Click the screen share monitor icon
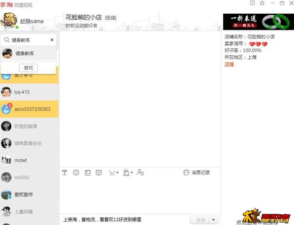Screen dimensions: 294x225 [99, 173]
